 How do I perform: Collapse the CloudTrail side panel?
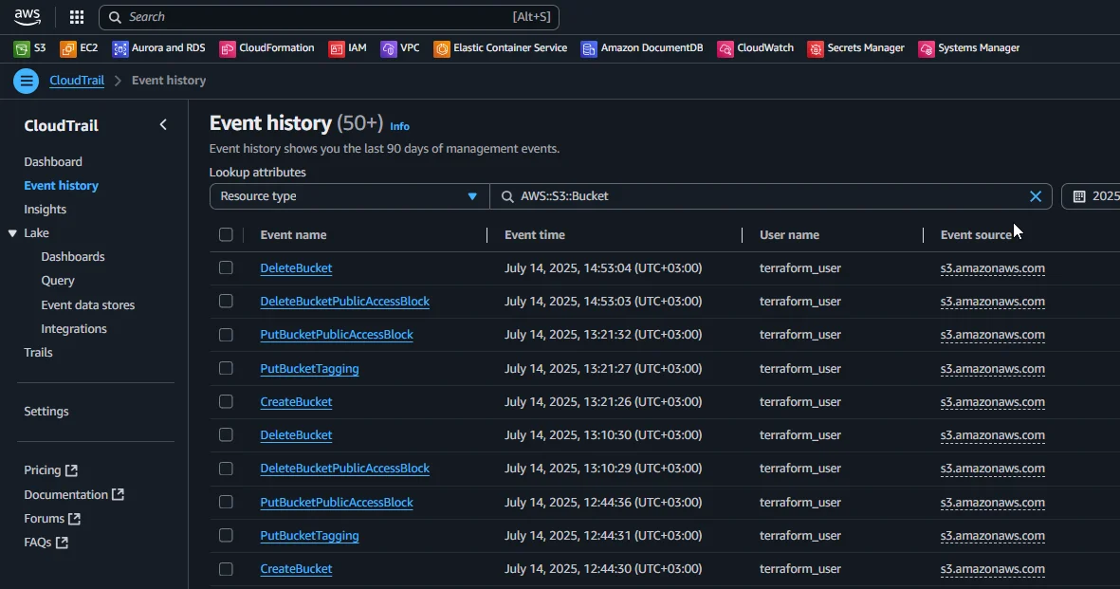163,125
